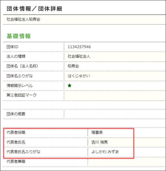Image resolution: width=166 pixels, height=171 pixels.
Task: Click the 団体名ふりがな label
Action: pyautogui.click(x=20, y=76)
